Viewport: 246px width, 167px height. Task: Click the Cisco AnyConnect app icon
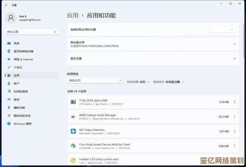73,146
